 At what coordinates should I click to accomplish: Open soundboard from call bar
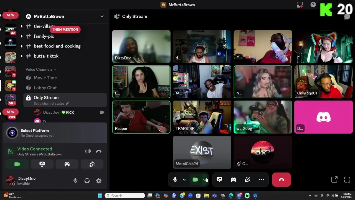[248, 180]
